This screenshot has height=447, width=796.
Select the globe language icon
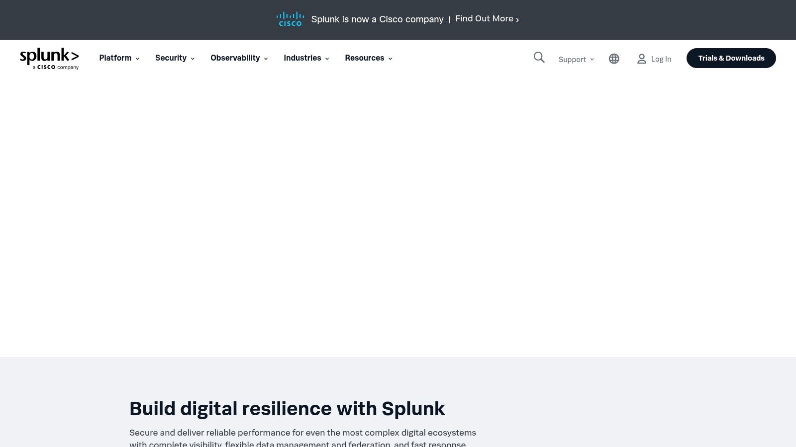tap(614, 59)
